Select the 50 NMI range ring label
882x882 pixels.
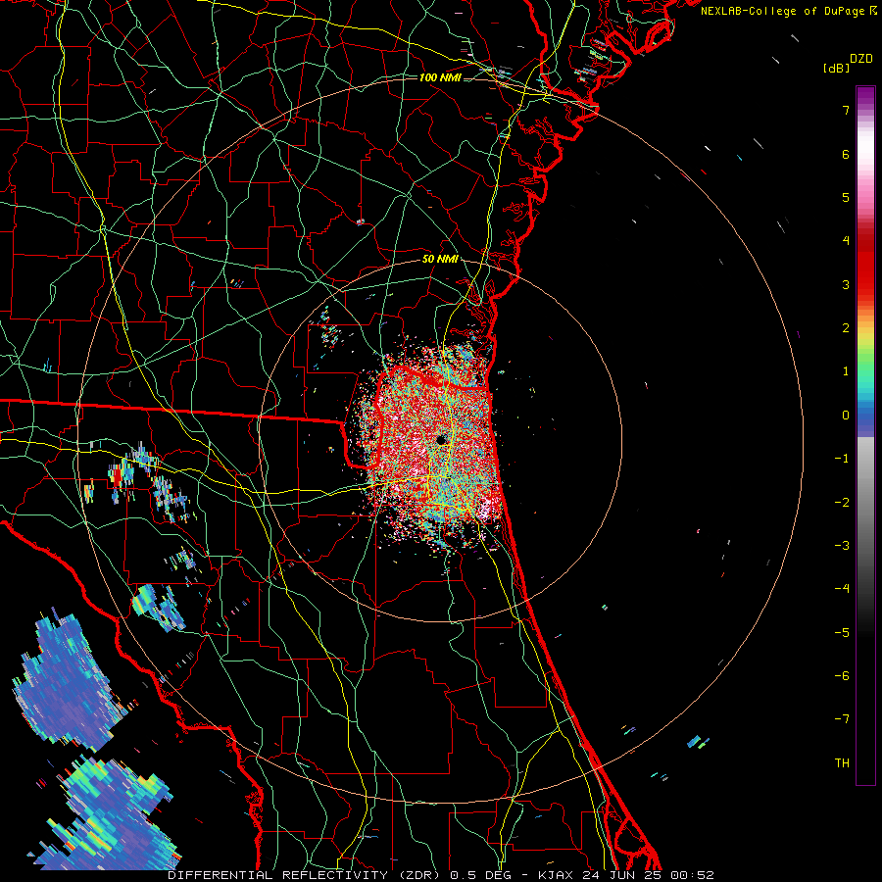click(x=440, y=260)
